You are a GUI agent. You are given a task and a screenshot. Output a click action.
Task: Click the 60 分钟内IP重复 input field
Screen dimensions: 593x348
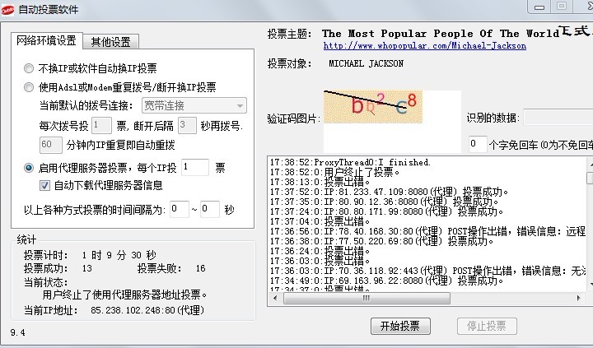point(51,145)
